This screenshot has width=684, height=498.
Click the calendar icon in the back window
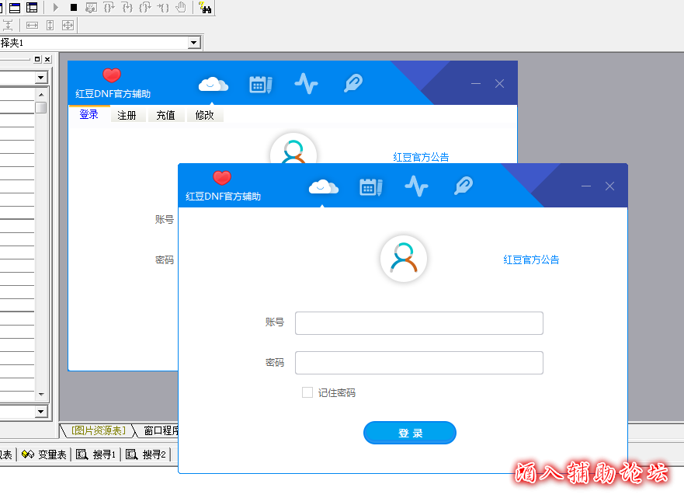[260, 84]
